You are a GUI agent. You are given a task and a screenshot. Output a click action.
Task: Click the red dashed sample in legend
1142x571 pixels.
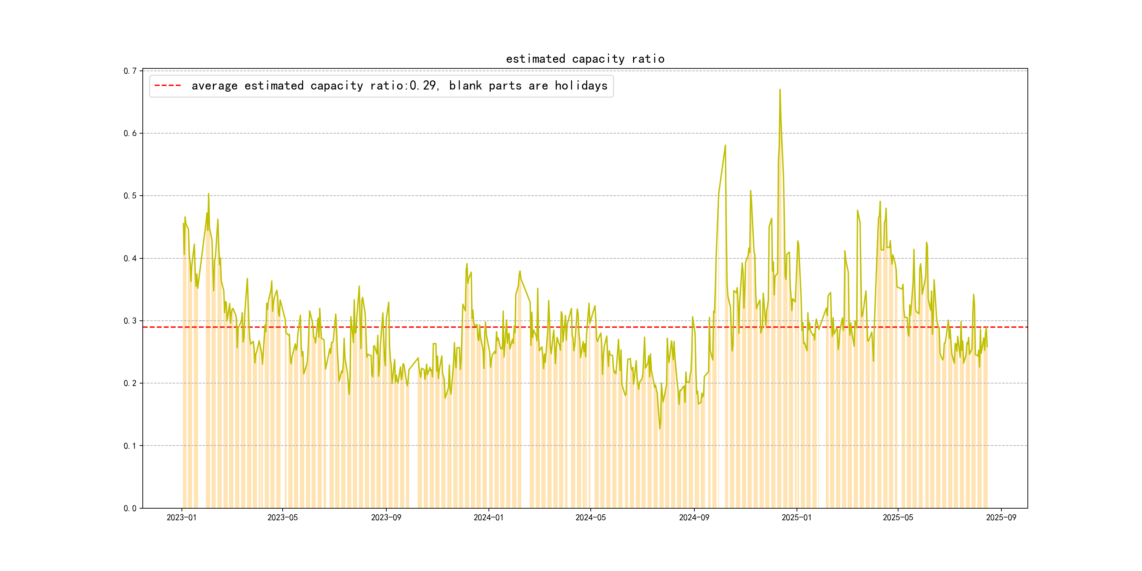tap(167, 86)
